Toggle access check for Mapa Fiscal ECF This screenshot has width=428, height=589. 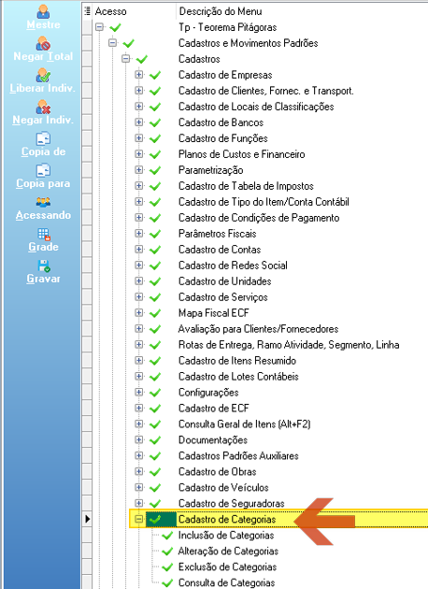click(x=155, y=313)
